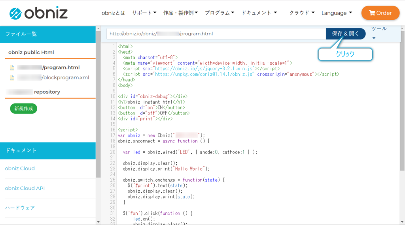Click the obniz instant html h1 line

coord(151,102)
